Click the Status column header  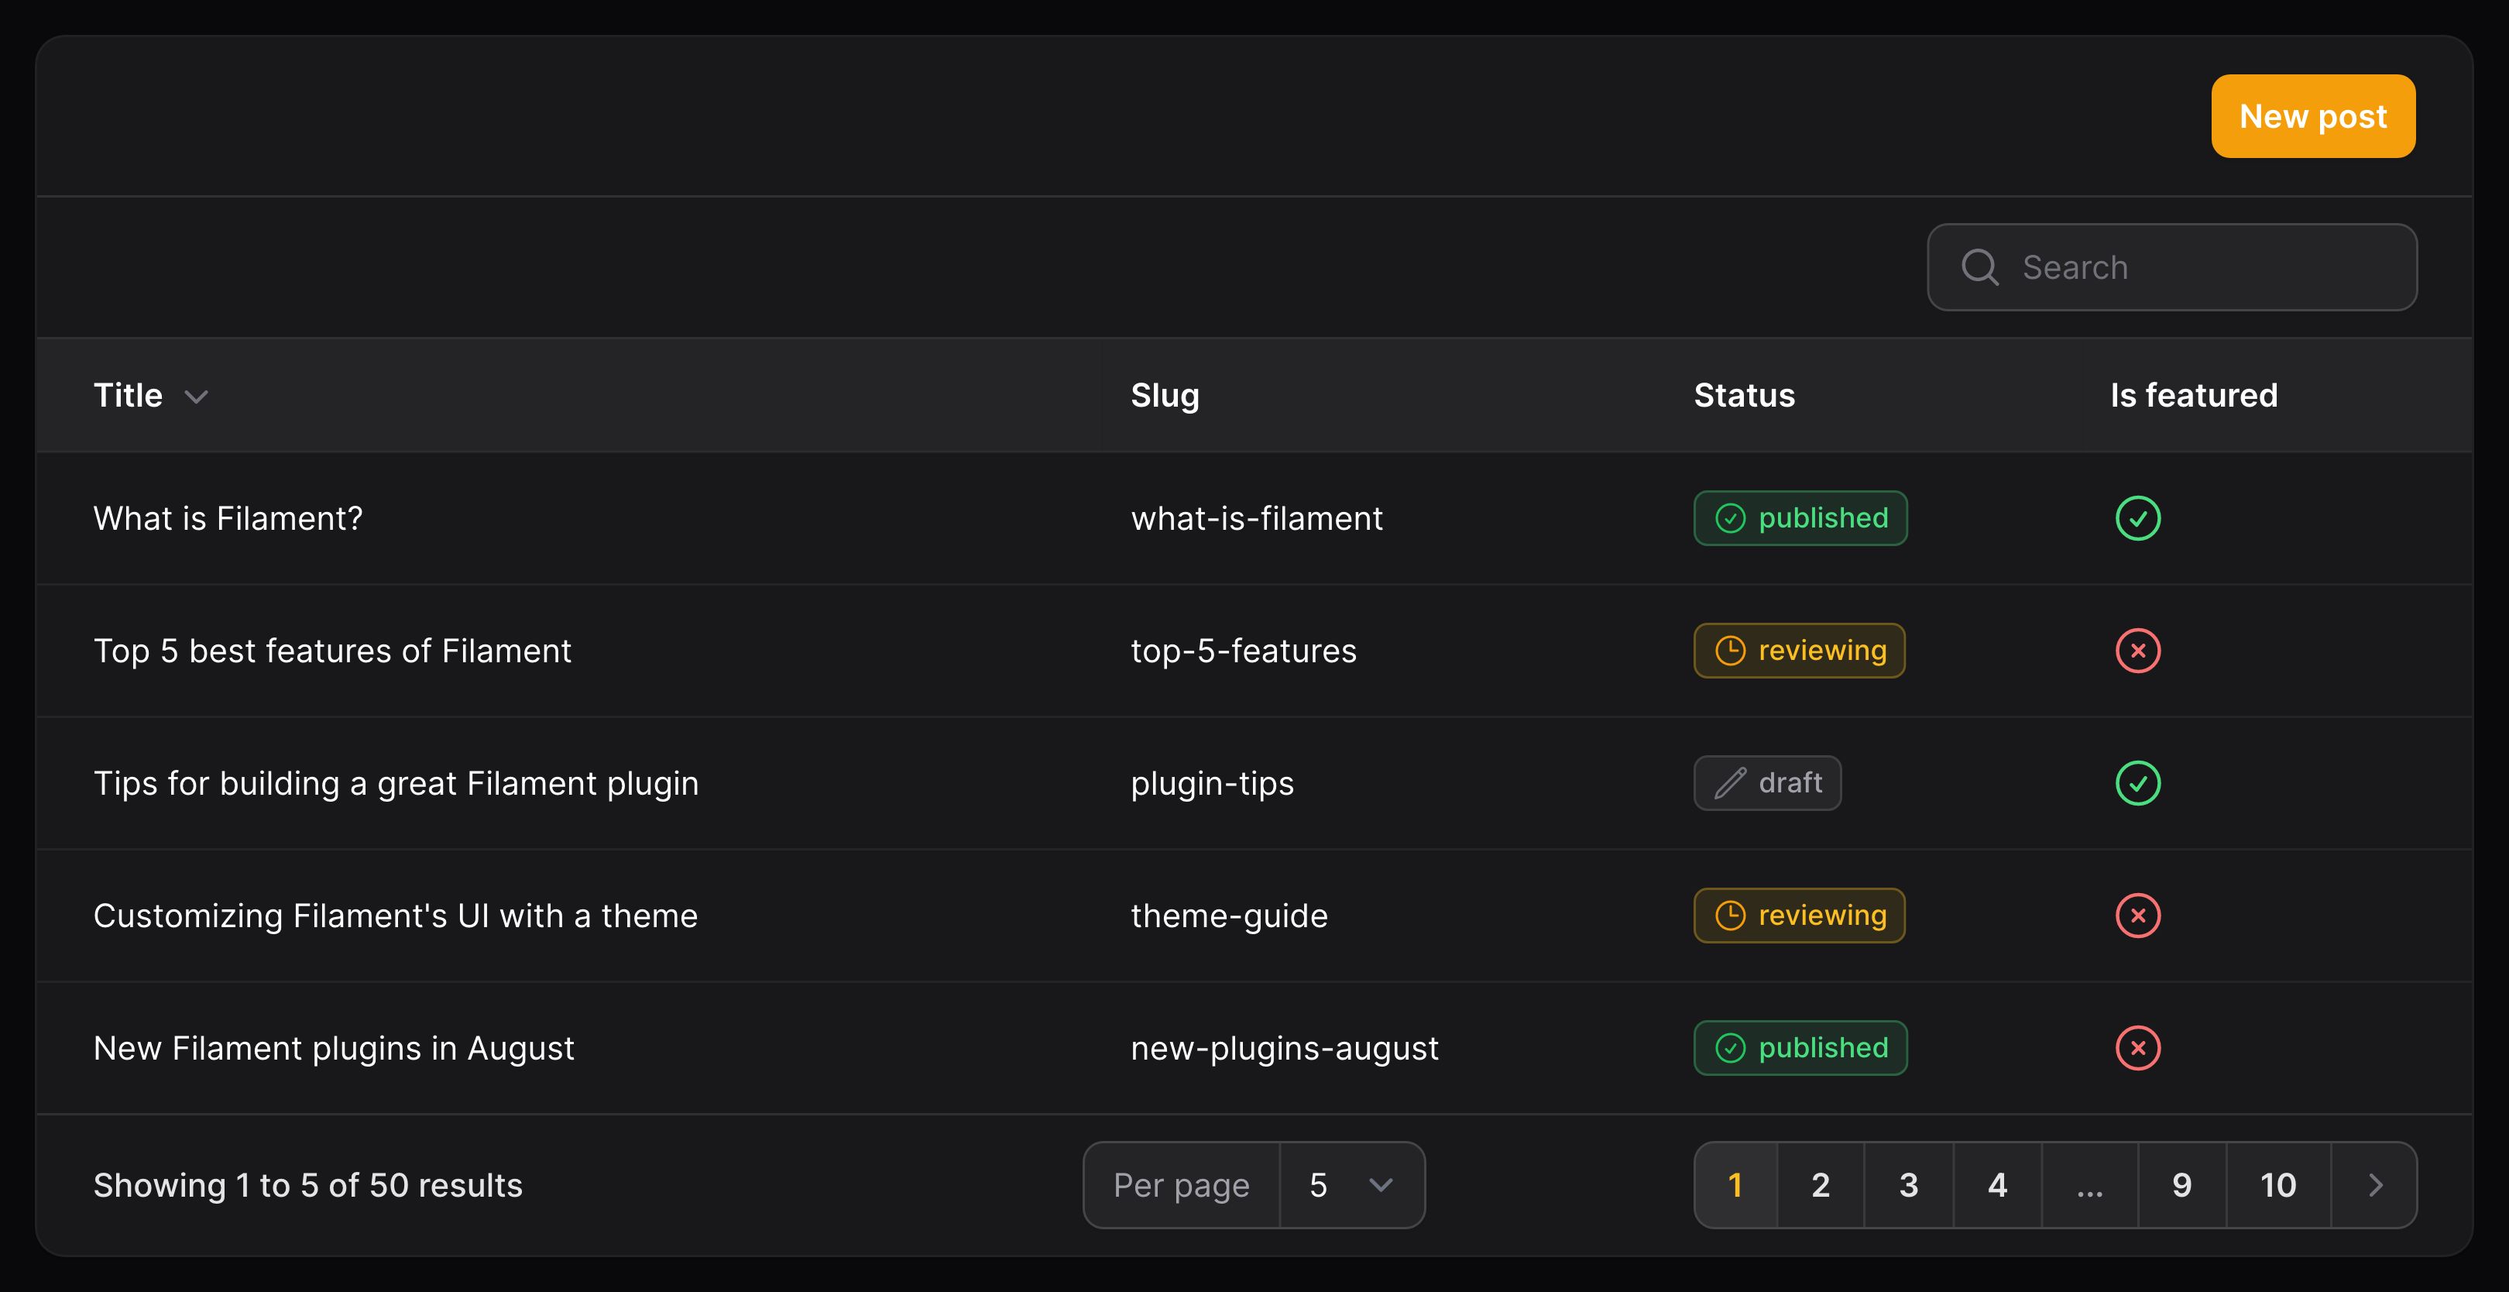1743,396
